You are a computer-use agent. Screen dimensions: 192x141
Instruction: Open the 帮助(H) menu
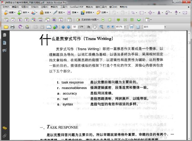pyautogui.click(x=124, y=7)
